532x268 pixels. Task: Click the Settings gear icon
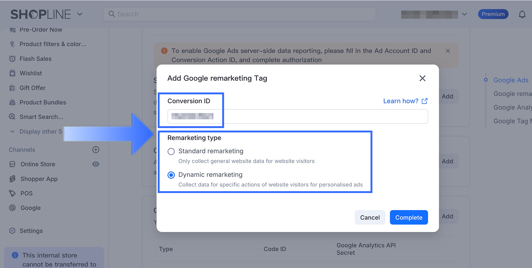click(12, 231)
